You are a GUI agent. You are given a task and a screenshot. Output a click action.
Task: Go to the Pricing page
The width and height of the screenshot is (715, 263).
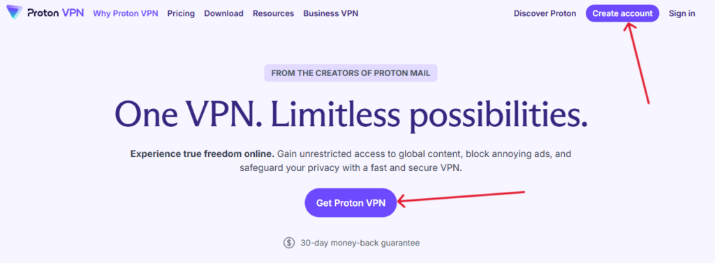pyautogui.click(x=181, y=13)
